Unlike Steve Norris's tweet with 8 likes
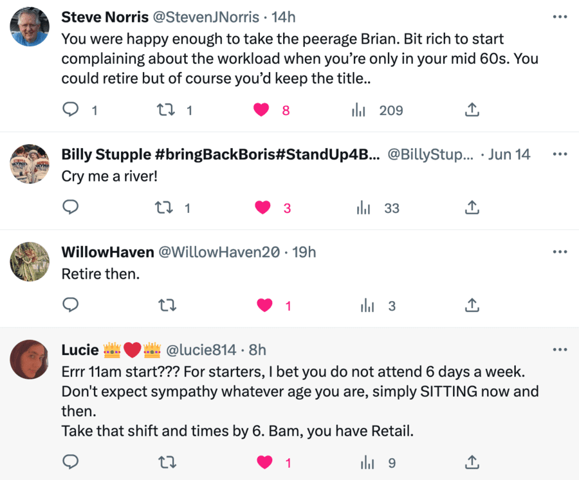579x480 pixels. pyautogui.click(x=261, y=110)
